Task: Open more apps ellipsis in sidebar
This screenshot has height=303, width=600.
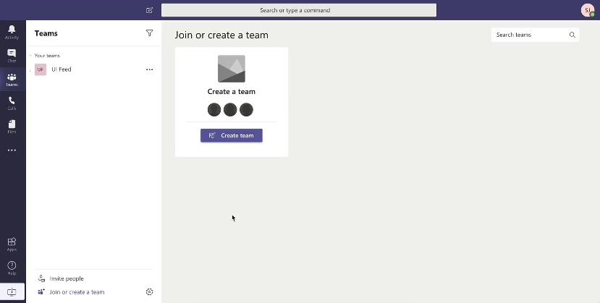Action: 12,150
